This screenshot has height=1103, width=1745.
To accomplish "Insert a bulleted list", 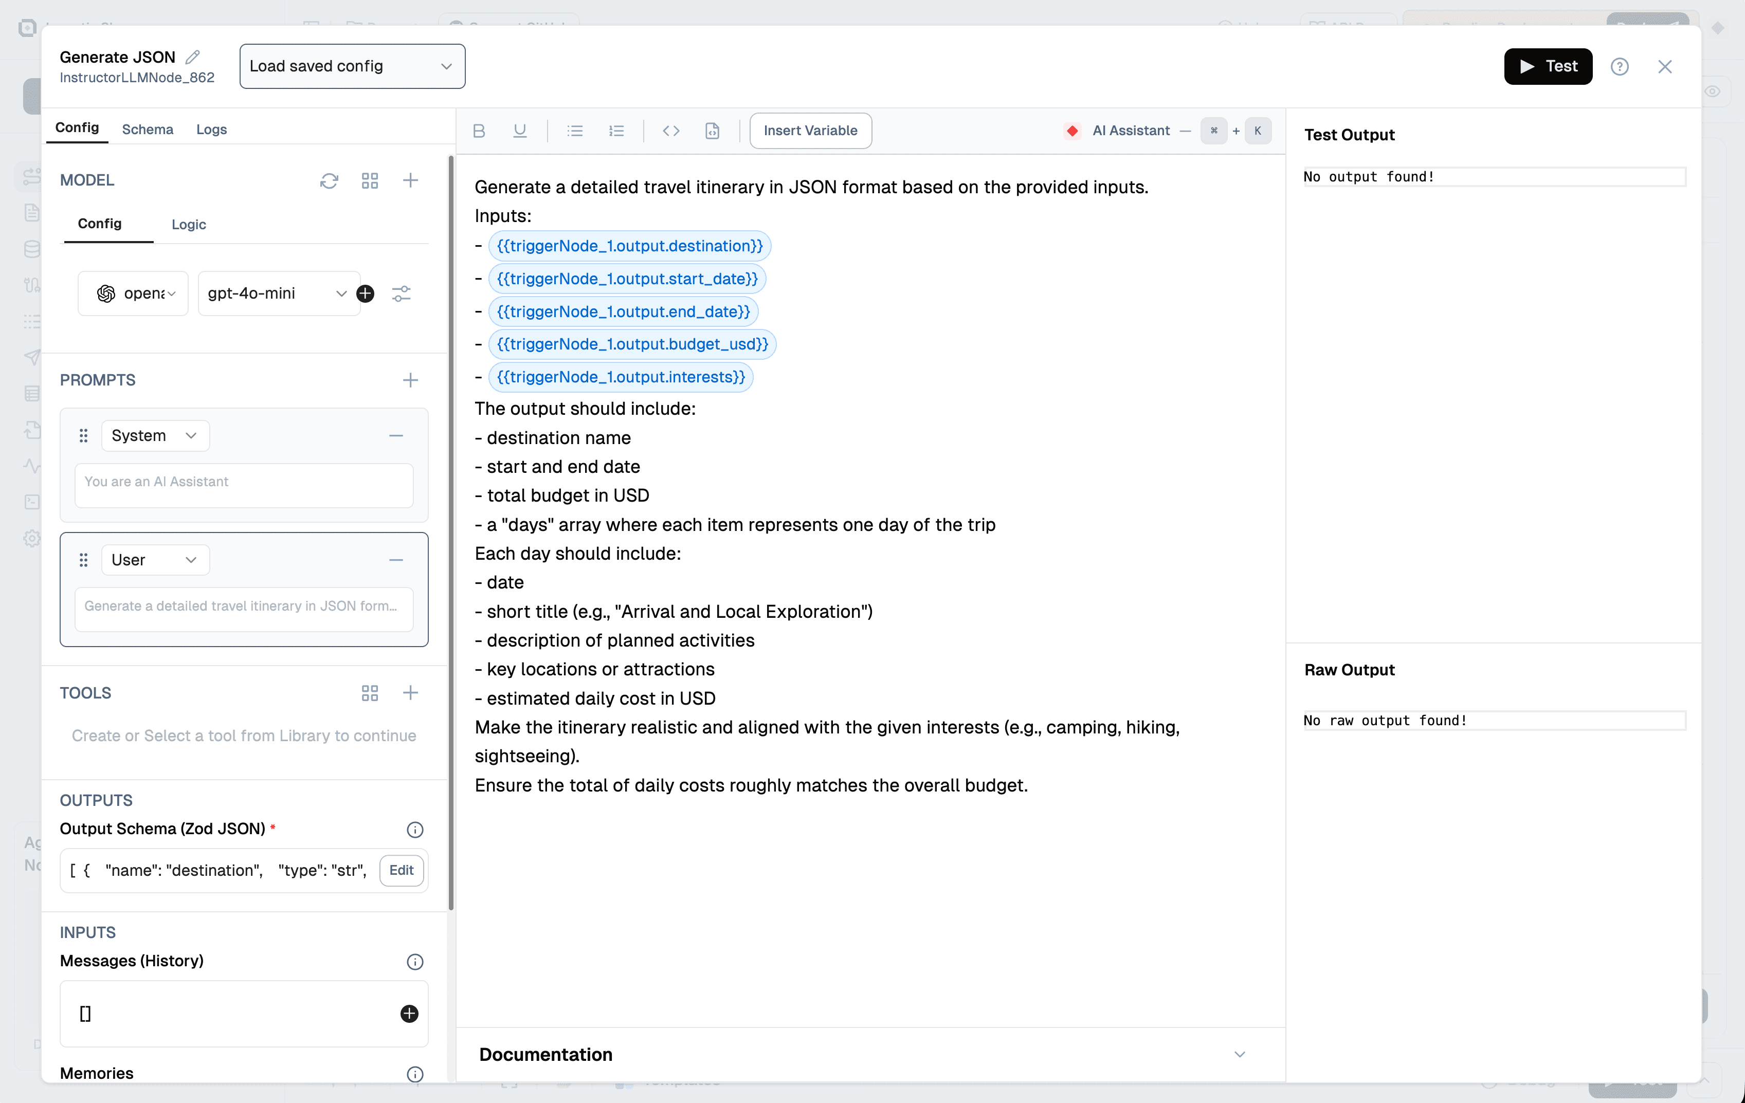I will (x=575, y=131).
